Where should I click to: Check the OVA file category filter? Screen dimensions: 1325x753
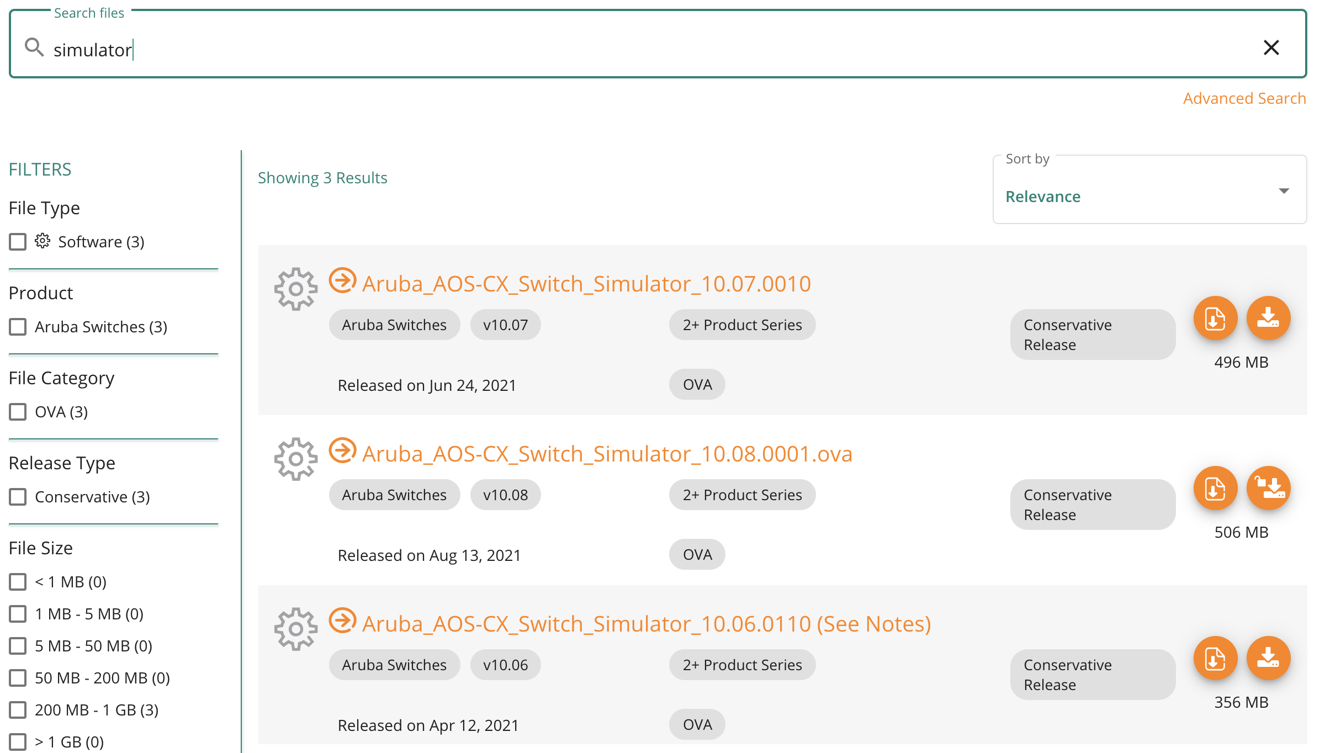[x=17, y=411]
